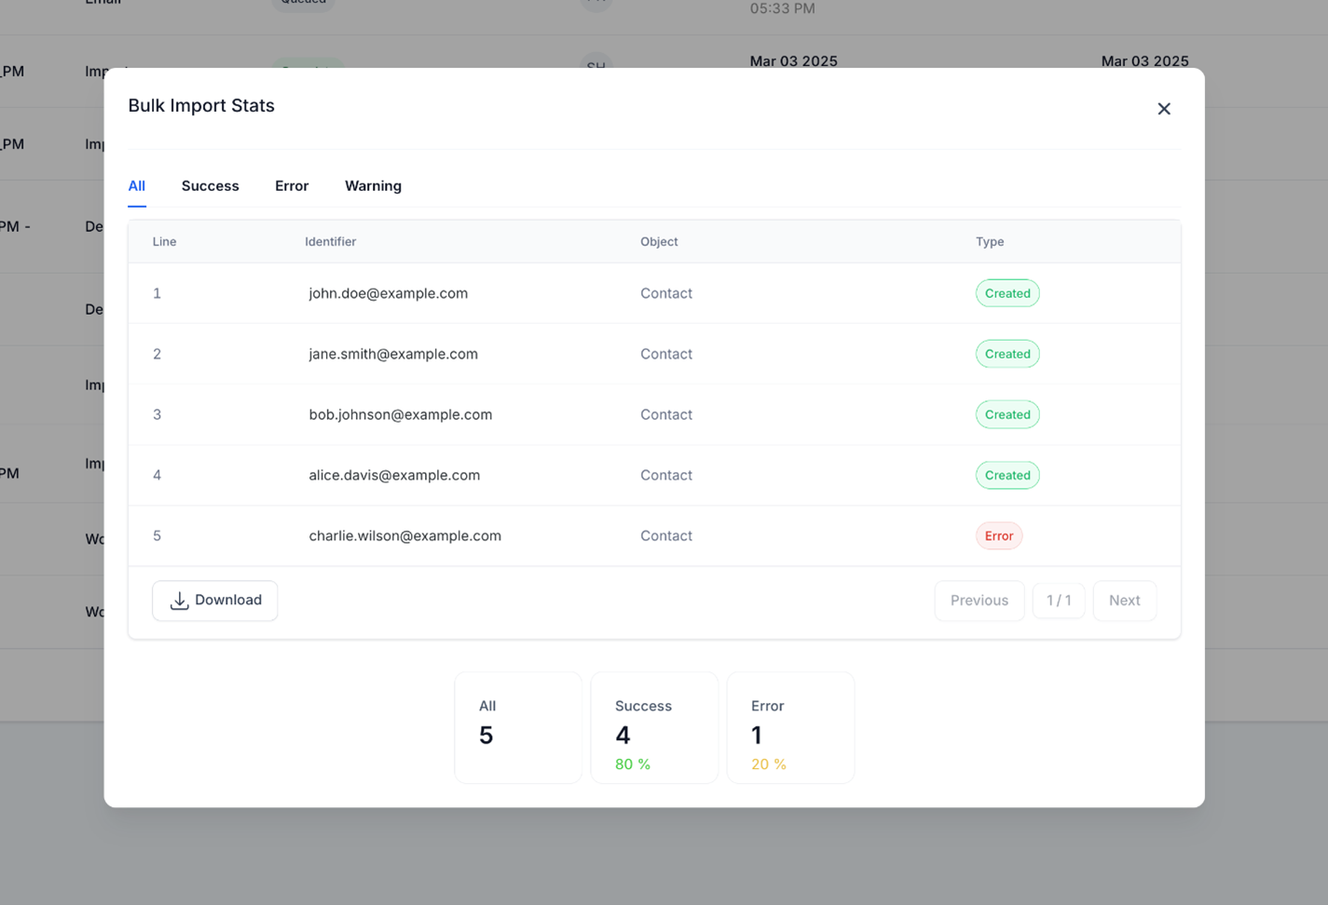Screen dimensions: 1328x905
Task: Click the Error badge on line 5
Action: [999, 536]
